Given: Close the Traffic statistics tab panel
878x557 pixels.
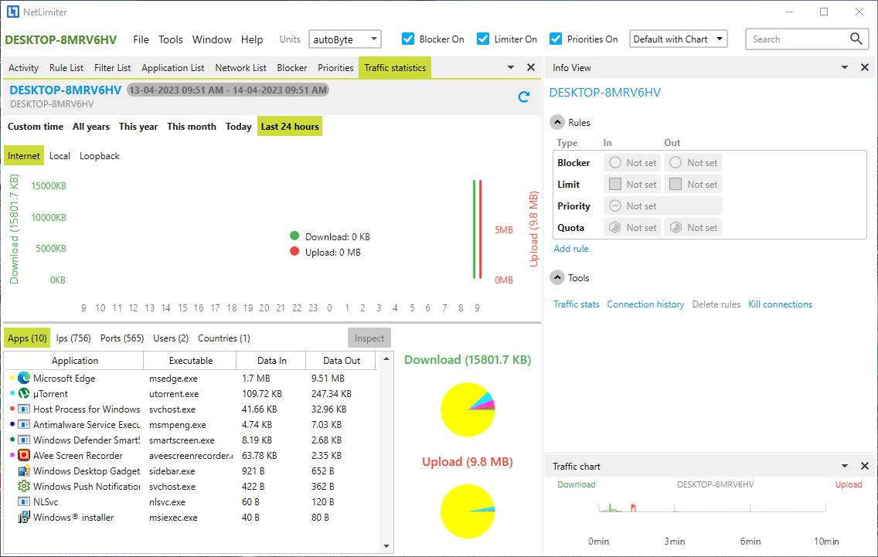Looking at the screenshot, I should click(531, 67).
